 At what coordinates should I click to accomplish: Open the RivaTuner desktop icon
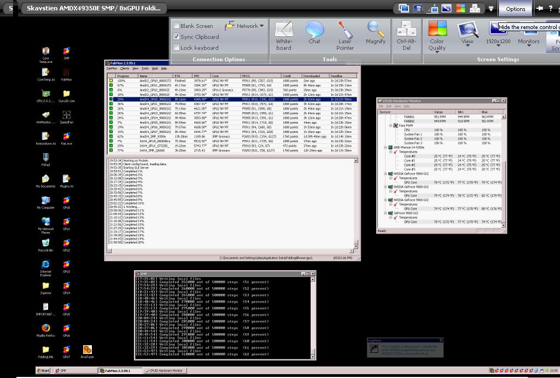point(87,351)
